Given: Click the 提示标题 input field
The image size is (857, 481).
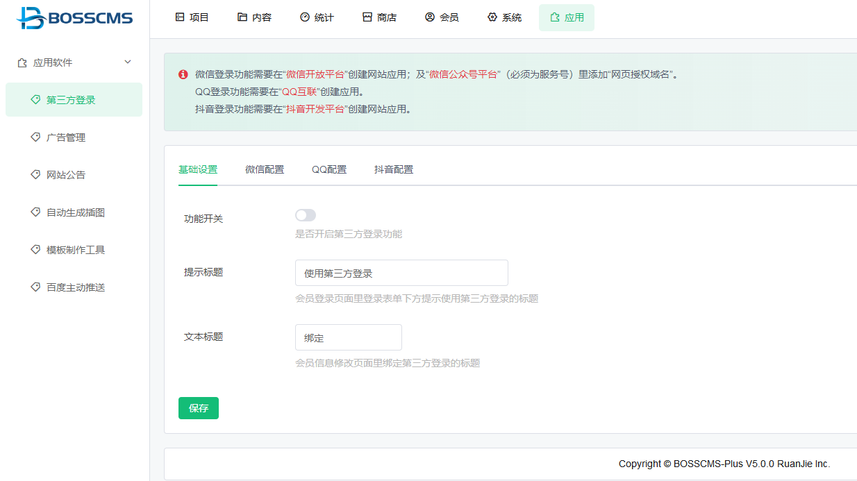Looking at the screenshot, I should [x=401, y=273].
